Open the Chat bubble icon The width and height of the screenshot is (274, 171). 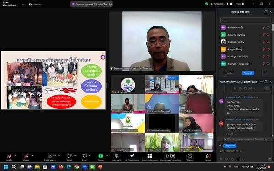coord(69,156)
